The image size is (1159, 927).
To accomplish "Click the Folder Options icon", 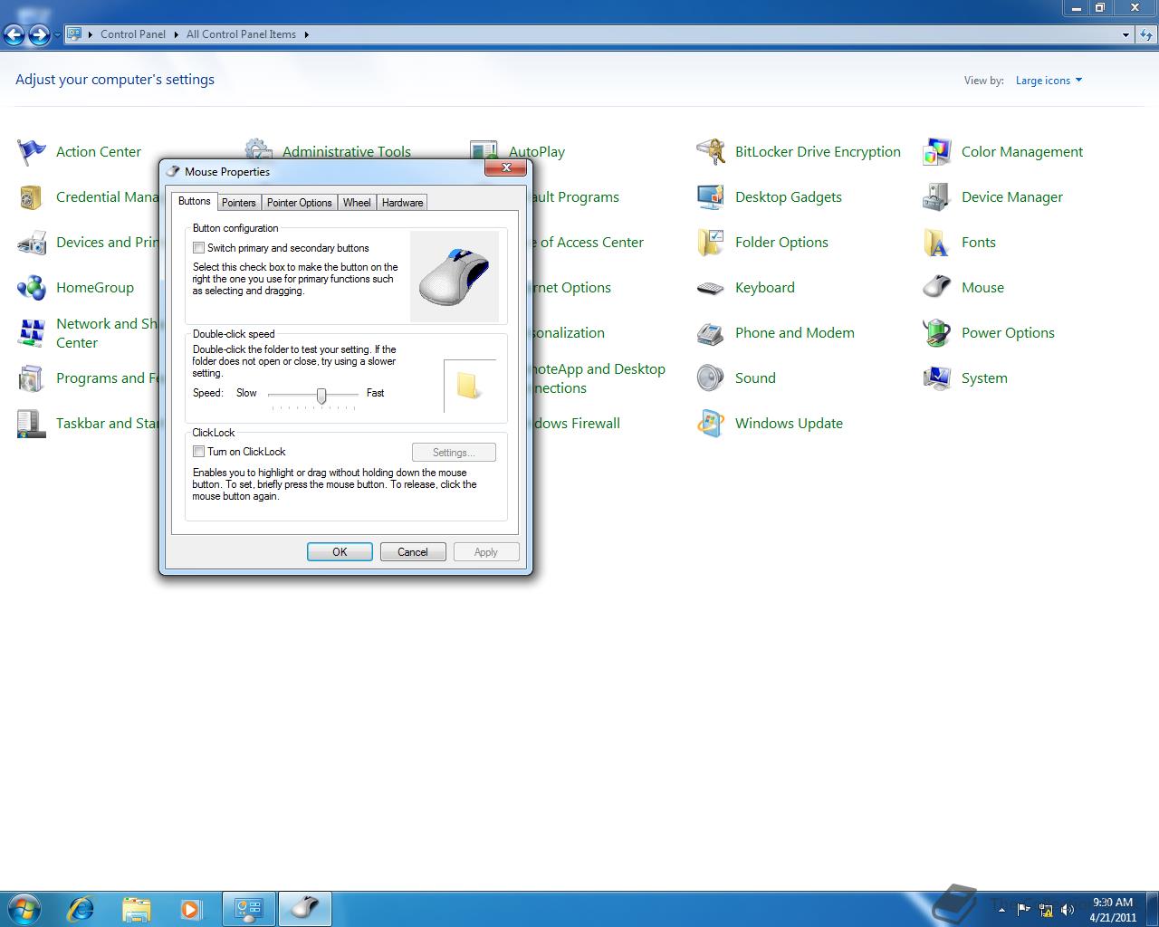I will coord(711,243).
